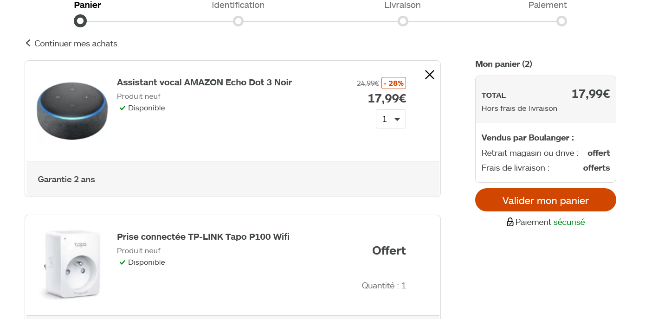
Task: Select the Paiement step circle marker
Action: pos(561,21)
